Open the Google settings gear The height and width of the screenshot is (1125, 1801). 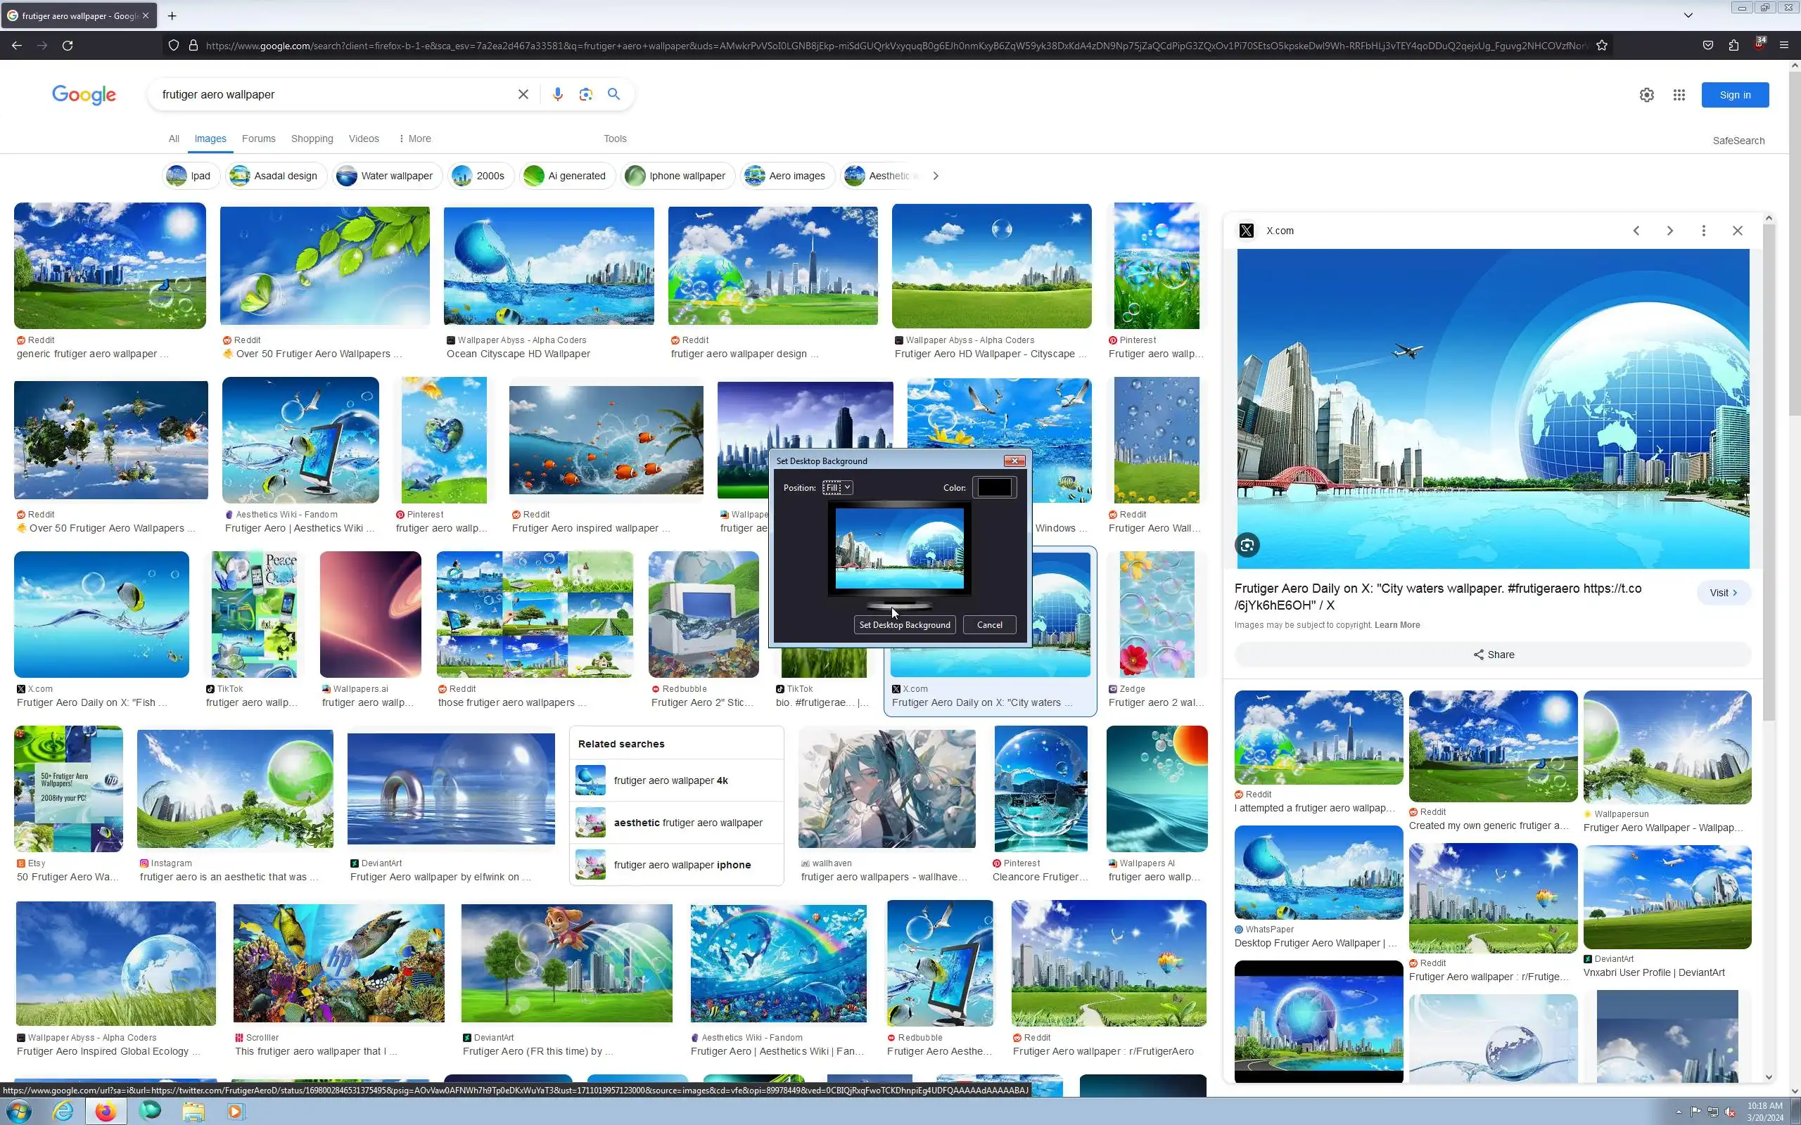coord(1646,95)
